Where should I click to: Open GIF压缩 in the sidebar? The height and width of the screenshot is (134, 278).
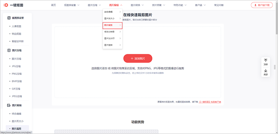tap(16, 89)
